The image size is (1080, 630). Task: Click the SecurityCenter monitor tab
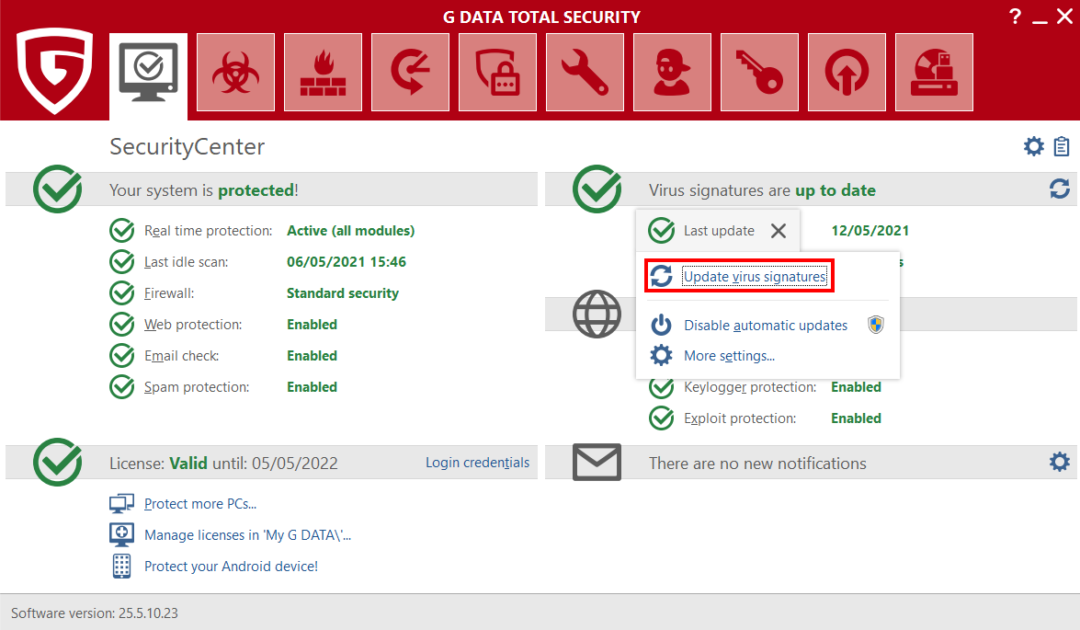(x=148, y=72)
